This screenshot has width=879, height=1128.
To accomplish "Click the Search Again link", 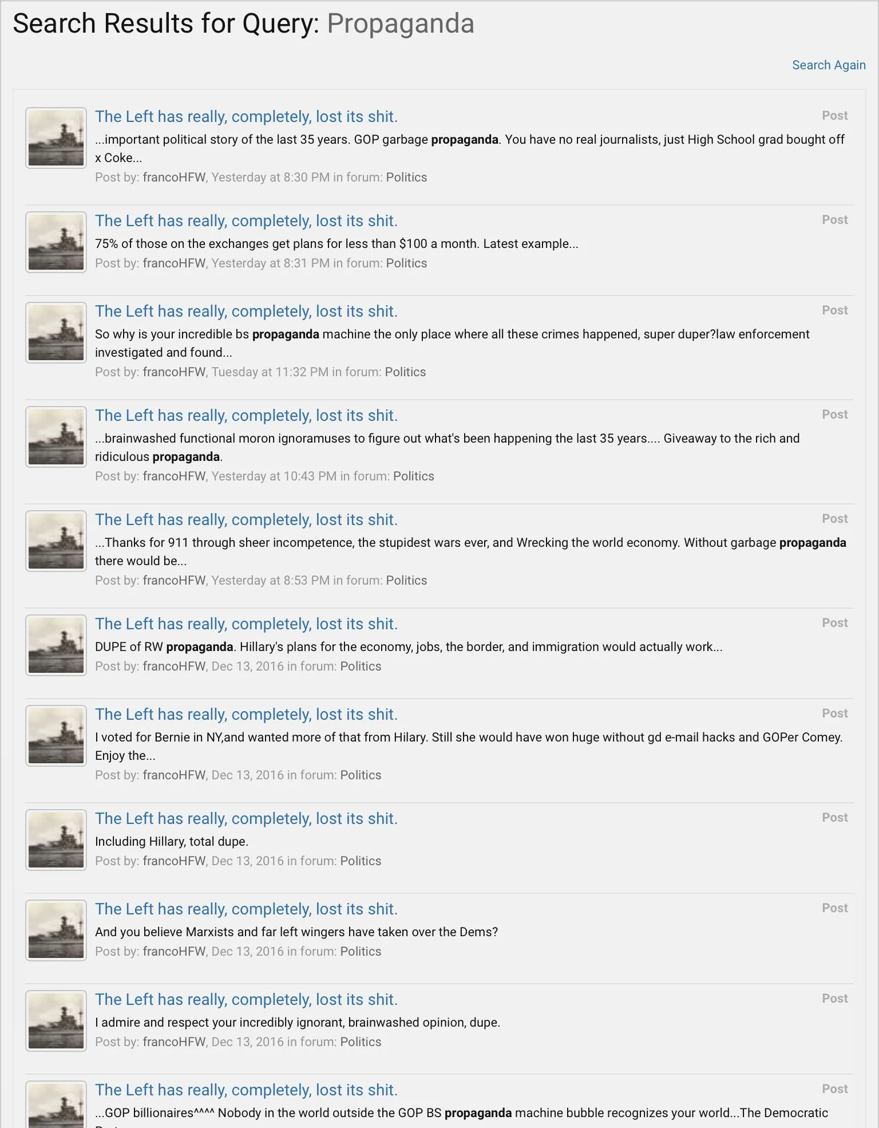I will coord(828,65).
